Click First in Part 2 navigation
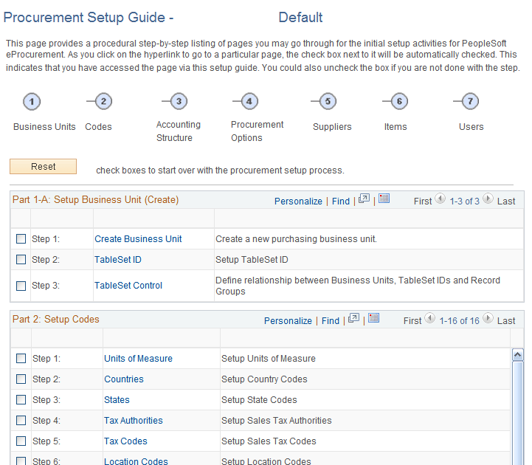This screenshot has height=465, width=532. [x=412, y=321]
